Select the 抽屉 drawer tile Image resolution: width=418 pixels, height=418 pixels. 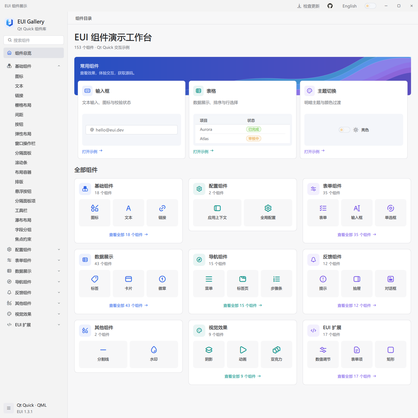(x=357, y=284)
